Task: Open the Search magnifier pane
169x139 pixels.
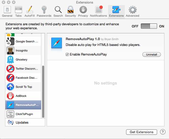Action: click(58, 11)
